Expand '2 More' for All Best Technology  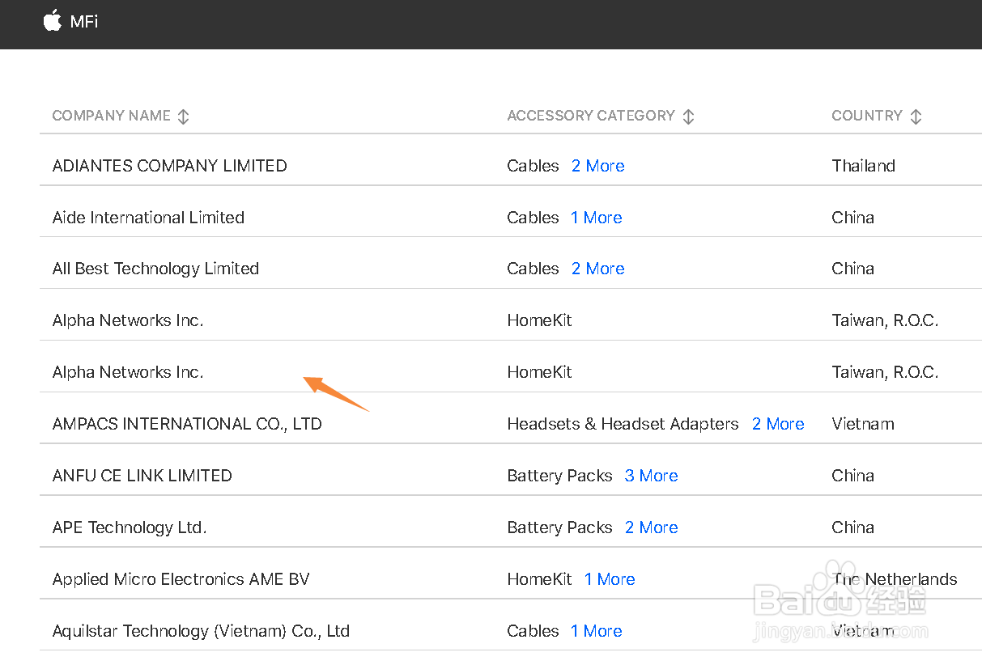[x=597, y=269]
